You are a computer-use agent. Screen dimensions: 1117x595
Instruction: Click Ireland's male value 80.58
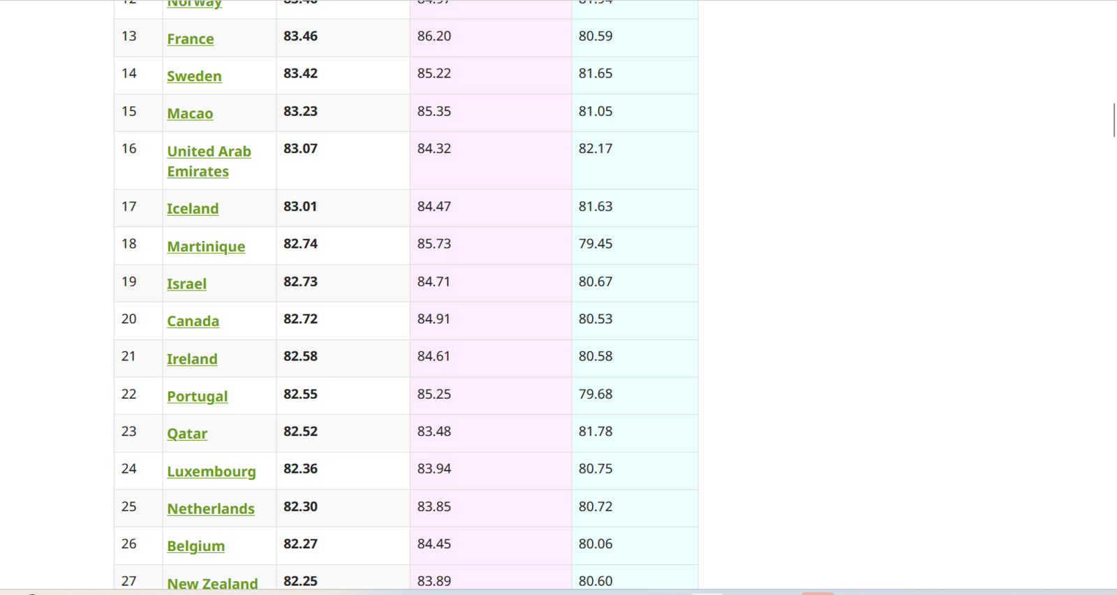(596, 356)
